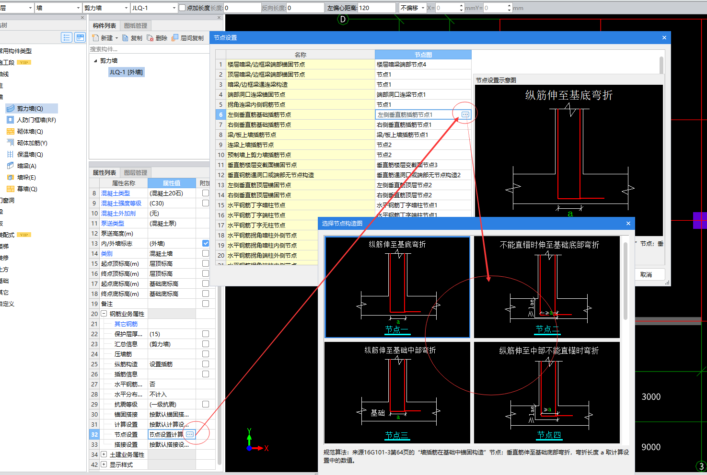Open 其它钢筋 property link
Image resolution: width=707 pixels, height=475 pixels.
point(126,324)
